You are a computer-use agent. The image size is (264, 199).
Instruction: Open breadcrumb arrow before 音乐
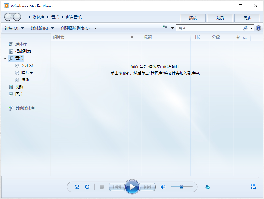click(x=48, y=17)
